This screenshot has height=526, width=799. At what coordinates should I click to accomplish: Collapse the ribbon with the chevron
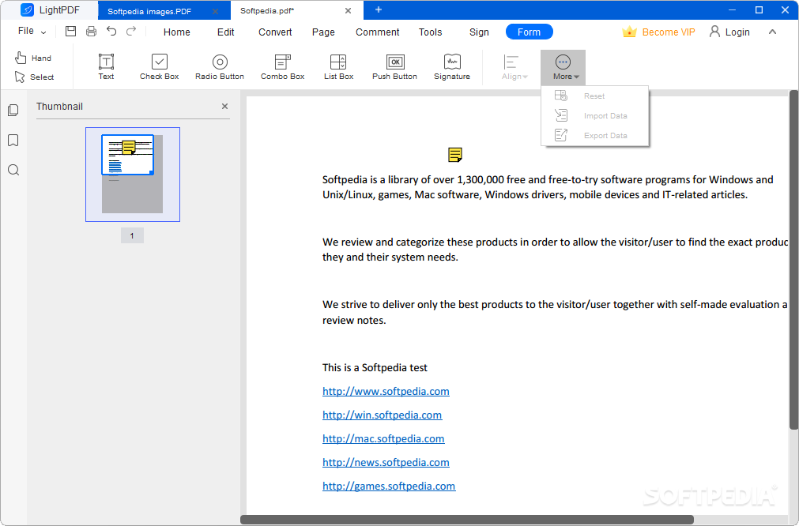click(x=772, y=32)
